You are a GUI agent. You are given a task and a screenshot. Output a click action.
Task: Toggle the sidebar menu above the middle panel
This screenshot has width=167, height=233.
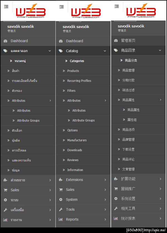(62, 7)
